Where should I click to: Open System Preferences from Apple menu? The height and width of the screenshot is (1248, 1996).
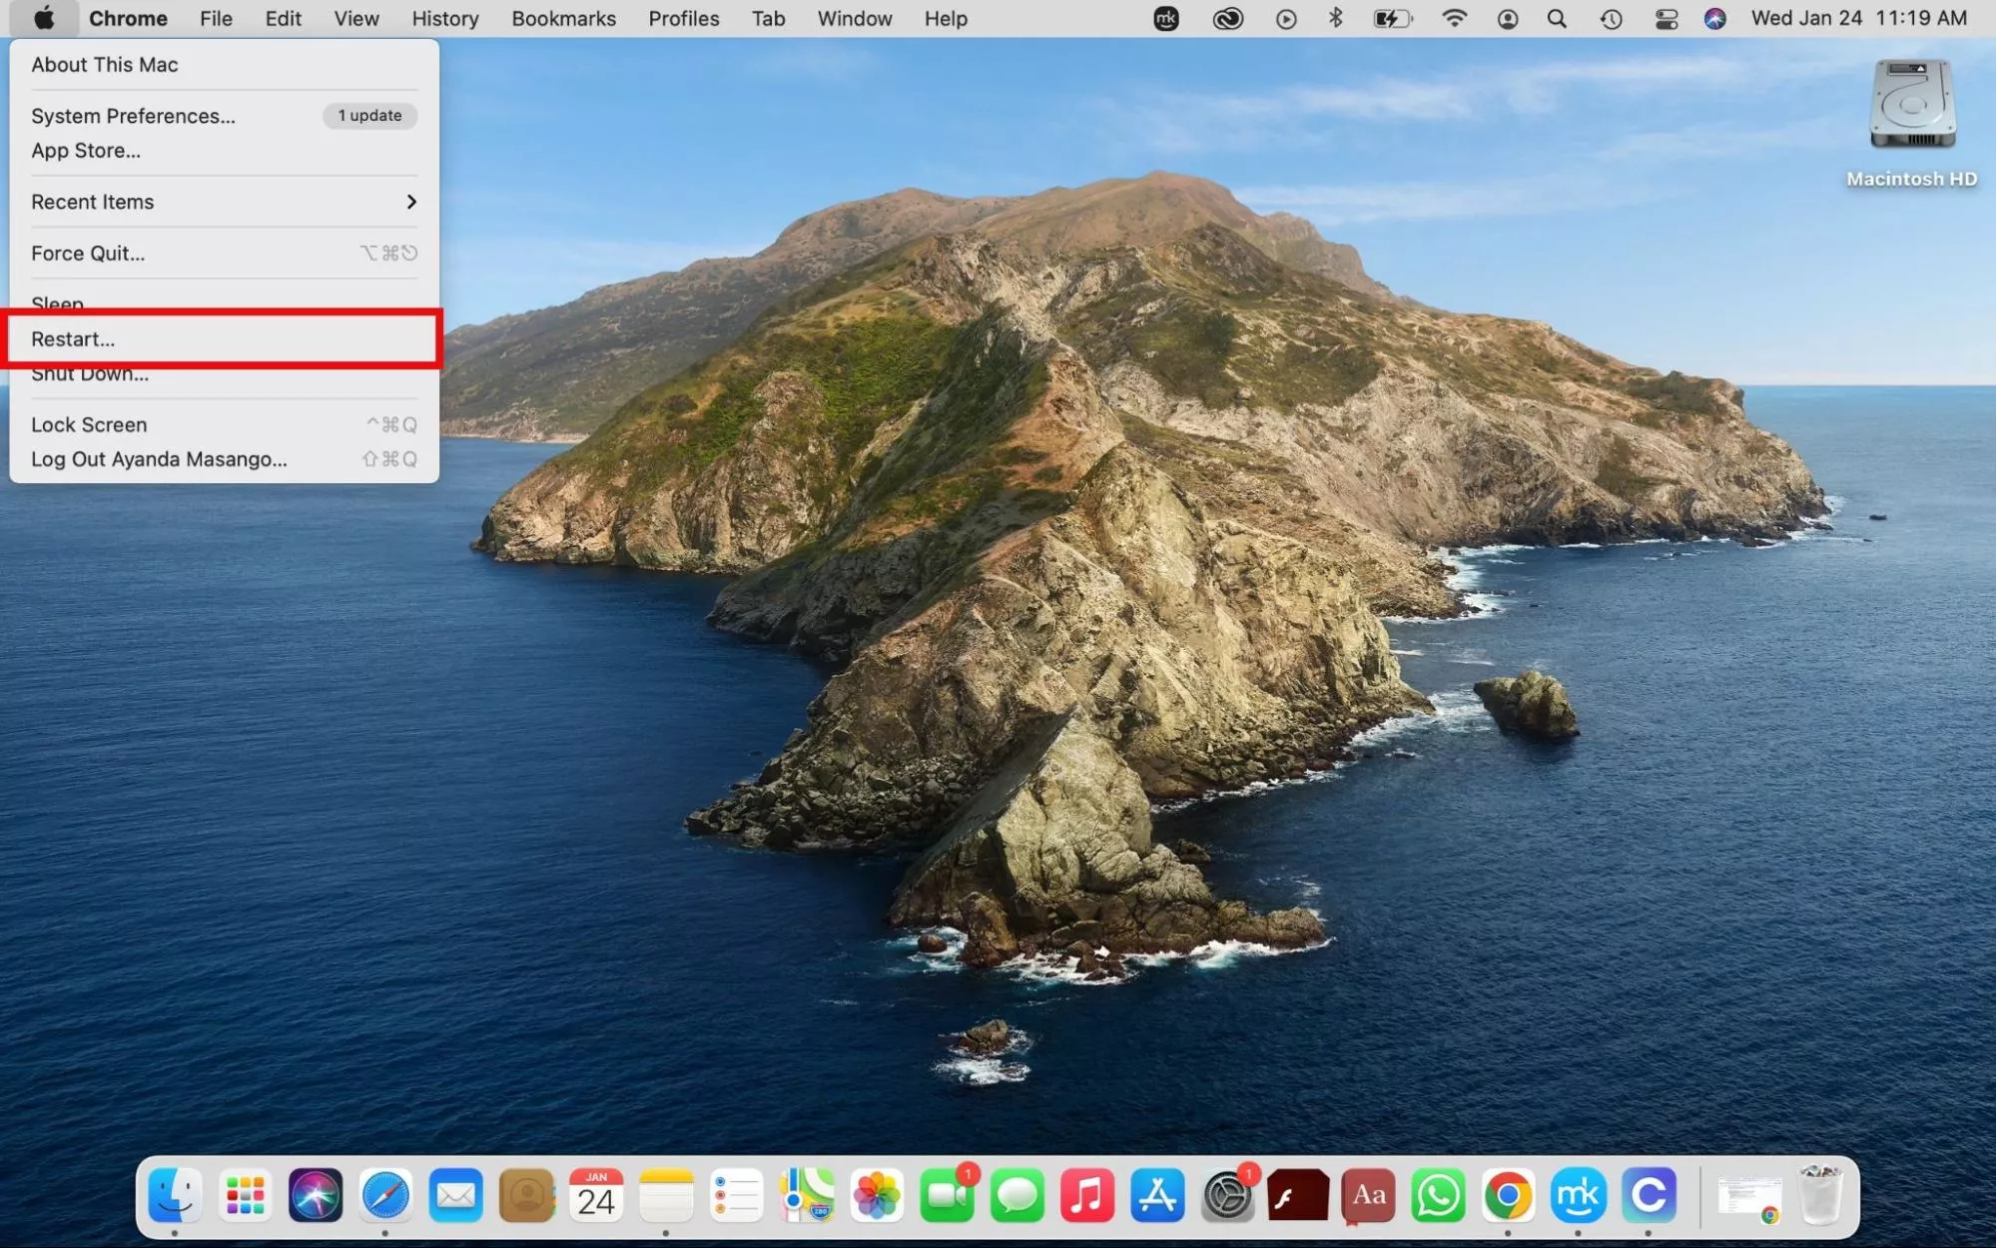132,115
